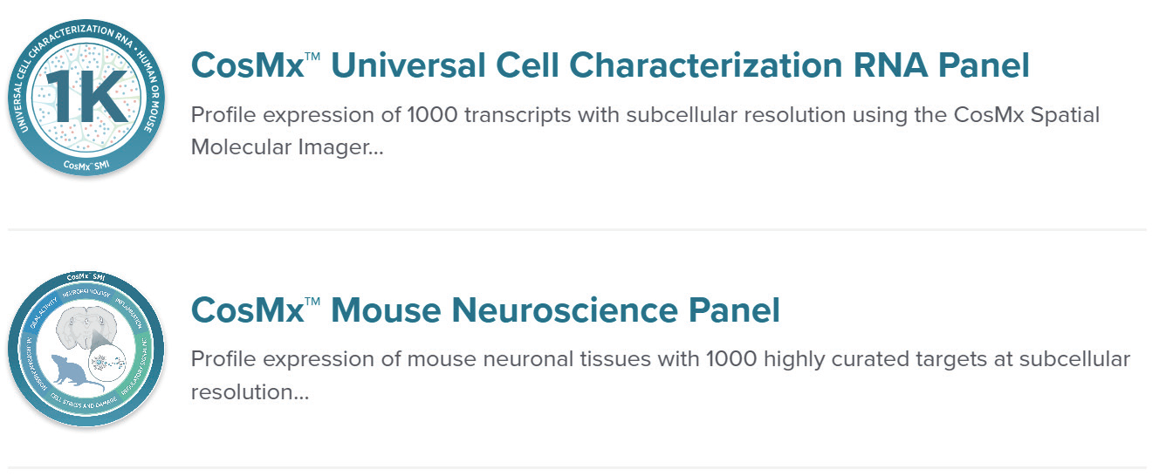Click the large "1K" text in the top badge
The width and height of the screenshot is (1159, 476).
[x=86, y=96]
